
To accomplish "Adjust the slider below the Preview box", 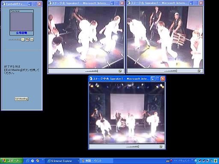I will (x=15, y=39).
